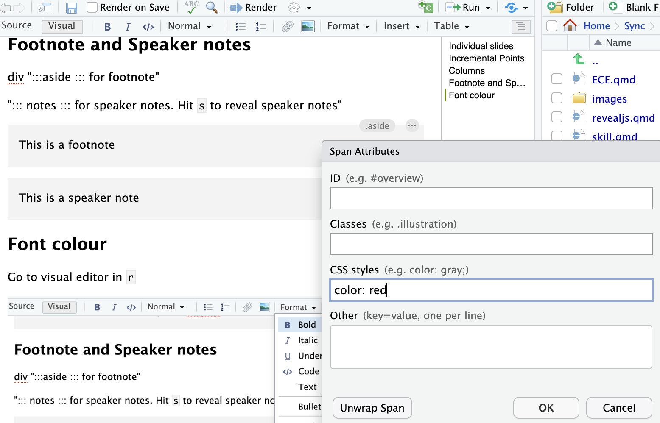Select the images folder checkbox
This screenshot has height=423, width=660.
click(557, 98)
